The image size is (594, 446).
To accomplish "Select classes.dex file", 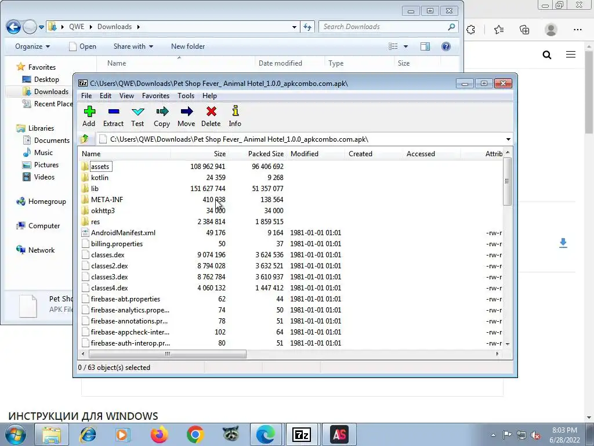I will (x=107, y=255).
